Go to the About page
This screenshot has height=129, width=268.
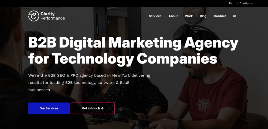tap(173, 16)
